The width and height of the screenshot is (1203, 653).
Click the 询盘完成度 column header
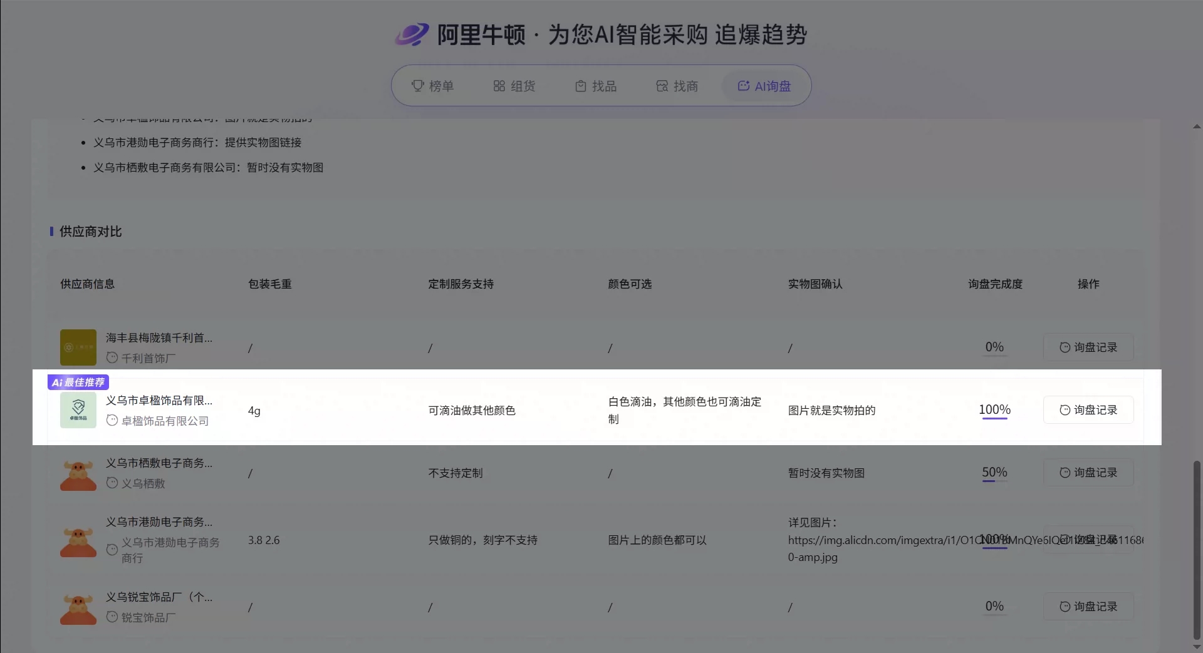pyautogui.click(x=995, y=284)
